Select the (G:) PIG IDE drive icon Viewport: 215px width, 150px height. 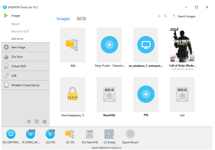[x=50, y=134]
